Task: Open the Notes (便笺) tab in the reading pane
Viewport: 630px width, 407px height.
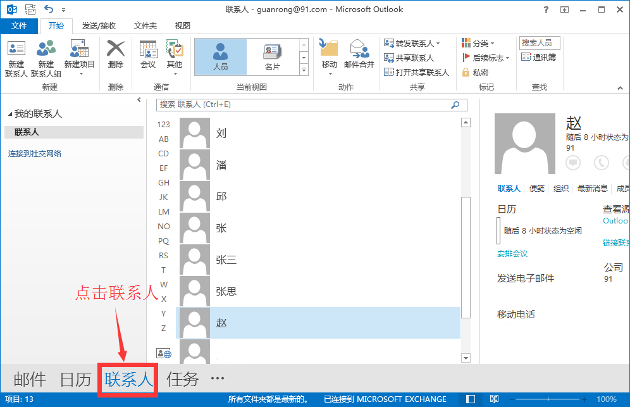Action: pos(537,189)
